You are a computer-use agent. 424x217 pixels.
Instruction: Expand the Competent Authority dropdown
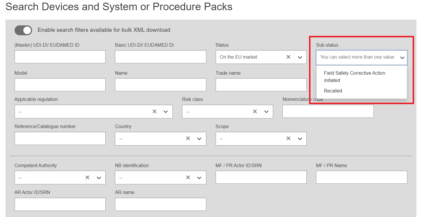[x=99, y=178]
